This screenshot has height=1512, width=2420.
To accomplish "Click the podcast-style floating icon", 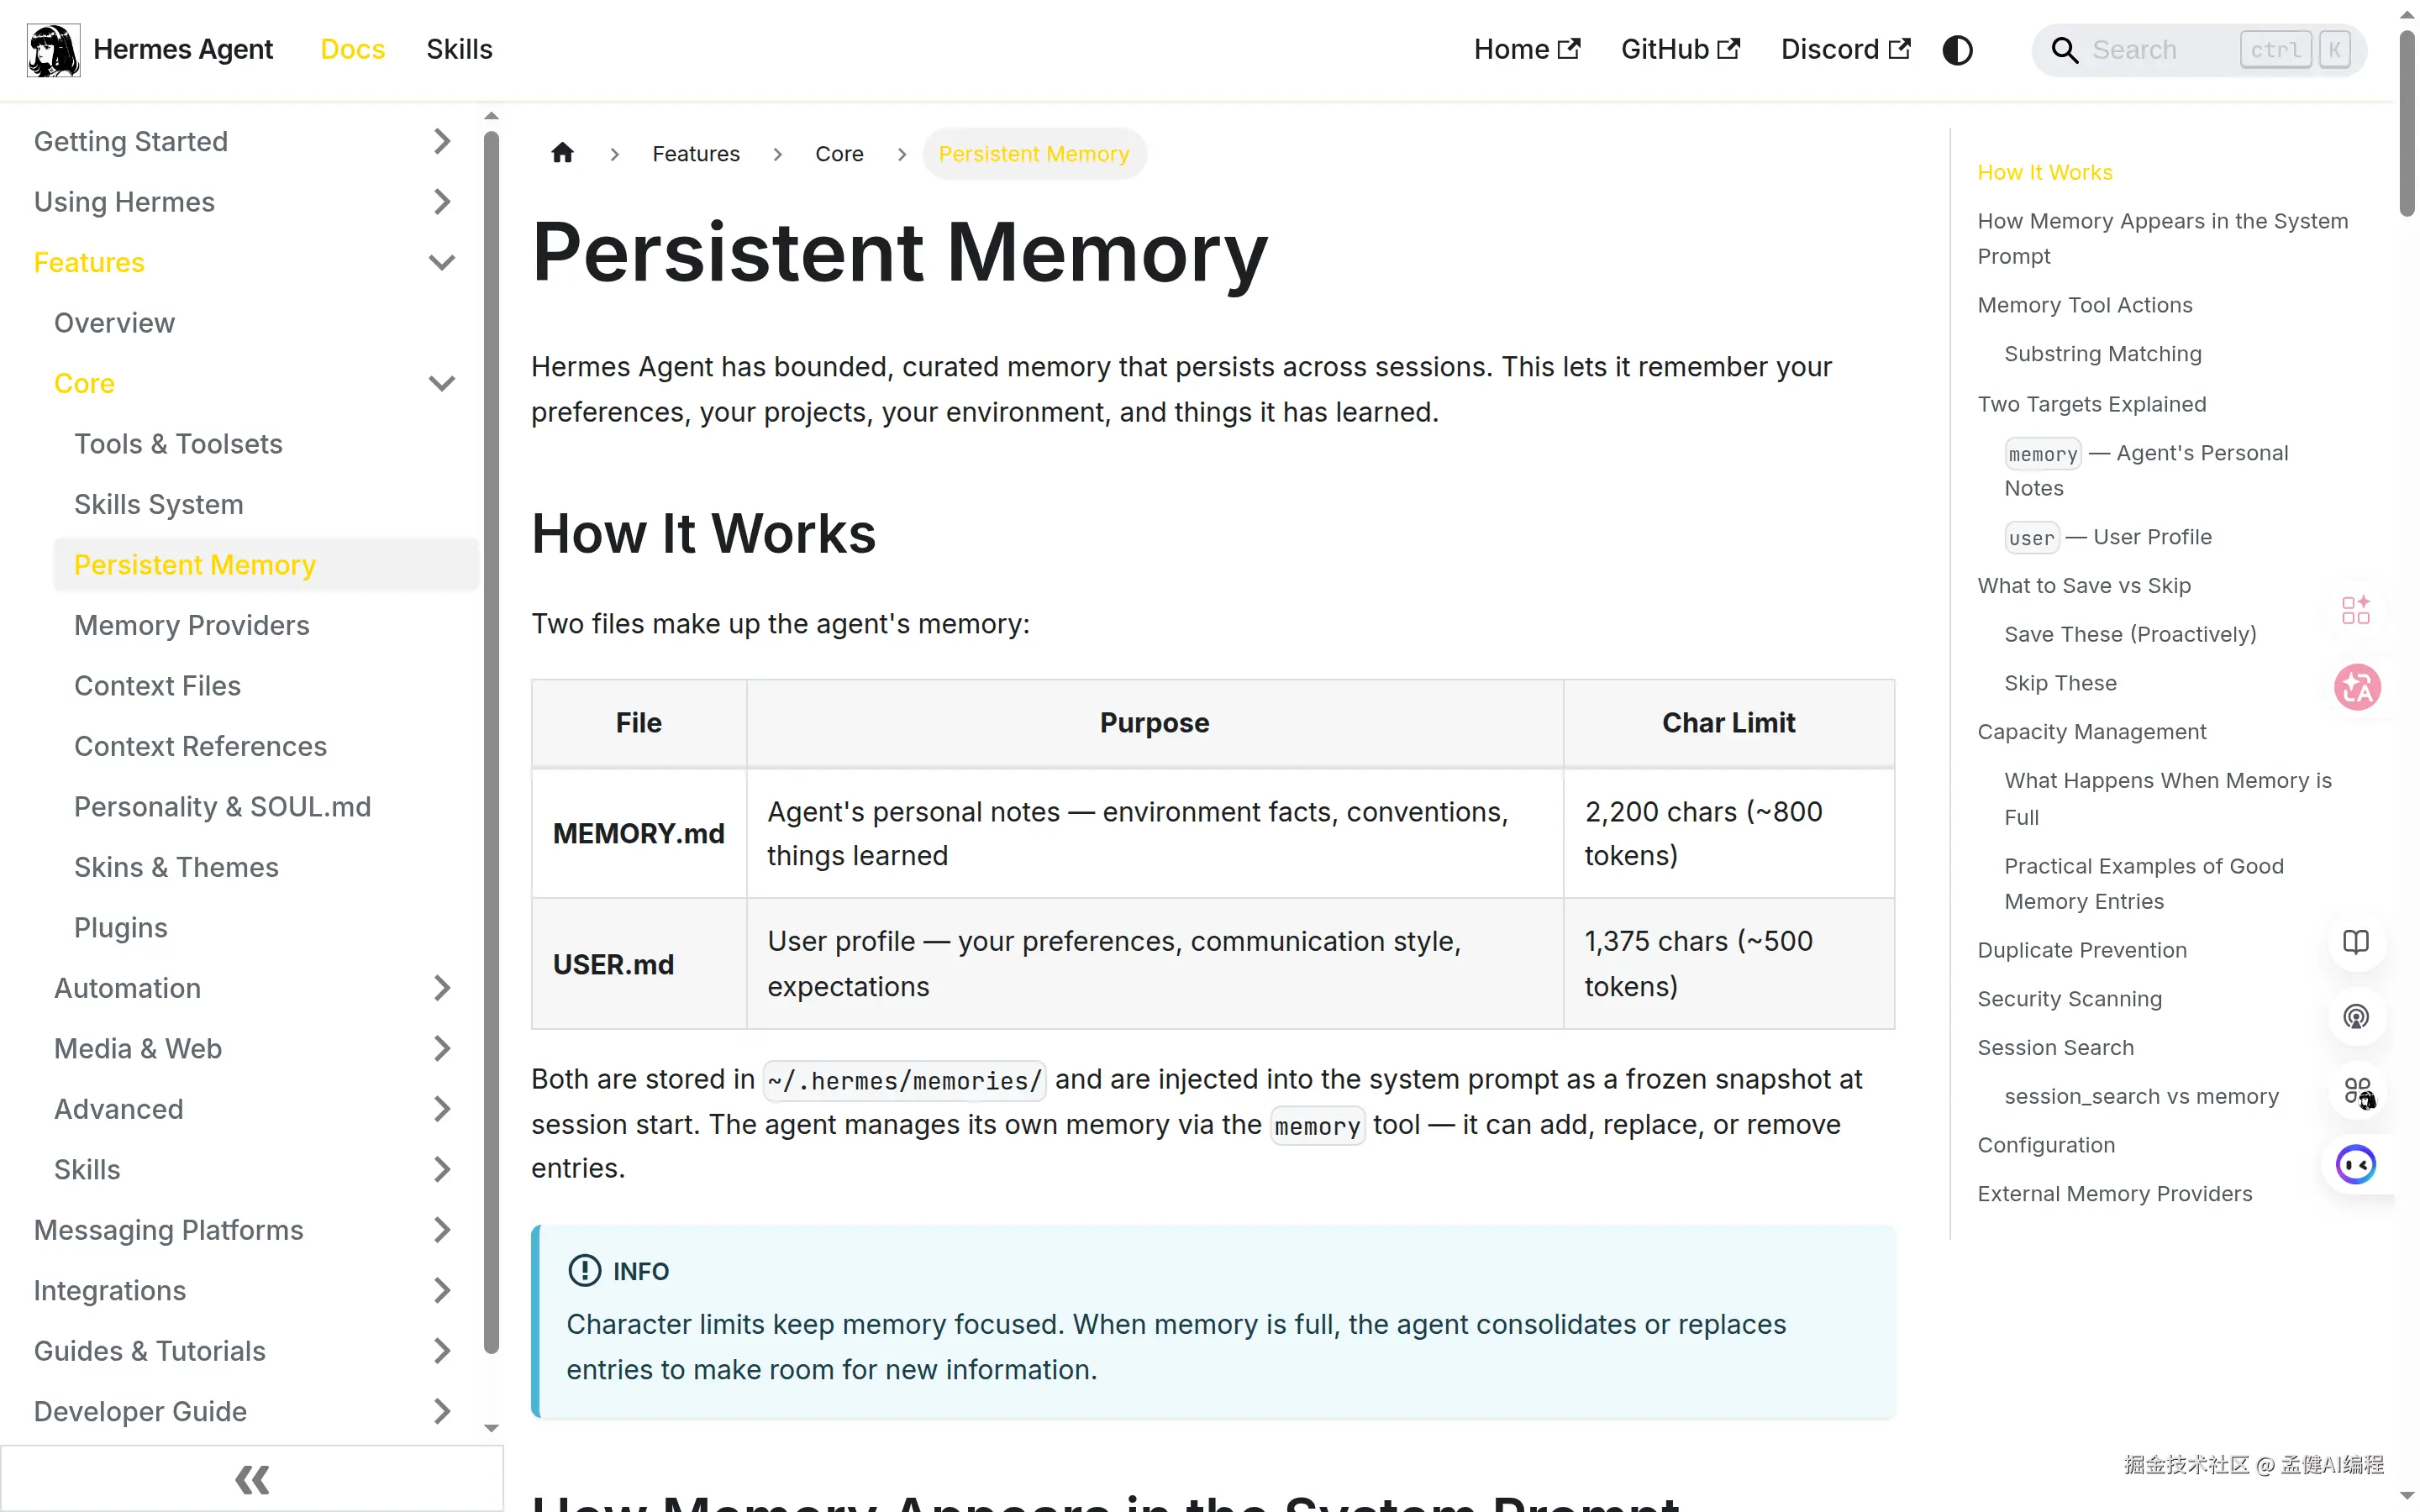I will [x=2356, y=1017].
